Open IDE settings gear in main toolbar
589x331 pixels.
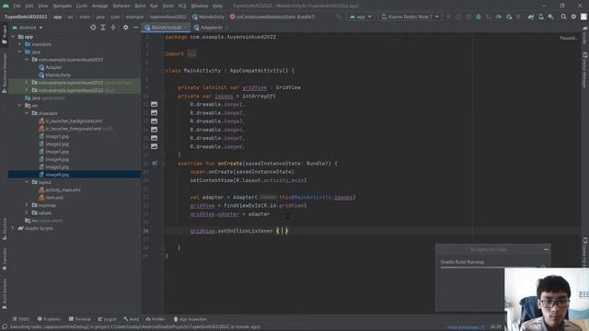point(573,17)
